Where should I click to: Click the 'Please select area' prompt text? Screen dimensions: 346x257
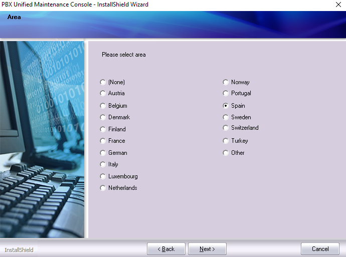(123, 55)
